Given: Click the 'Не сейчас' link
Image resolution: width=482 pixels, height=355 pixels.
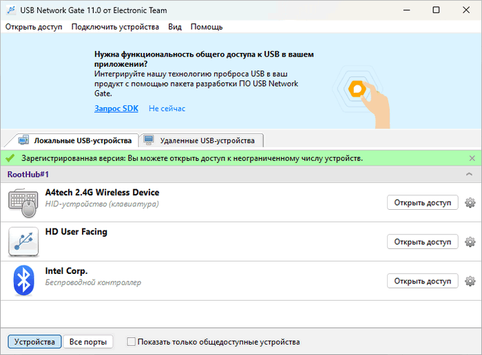Looking at the screenshot, I should coord(167,109).
